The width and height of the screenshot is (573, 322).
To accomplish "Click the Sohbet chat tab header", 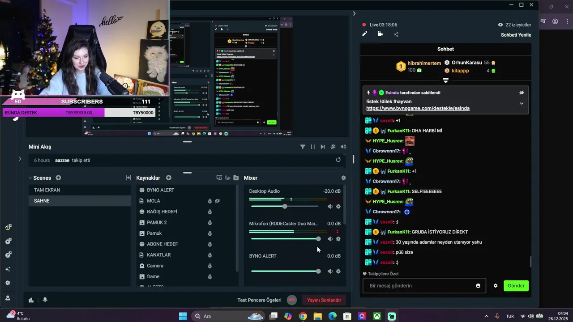I will pos(445,49).
